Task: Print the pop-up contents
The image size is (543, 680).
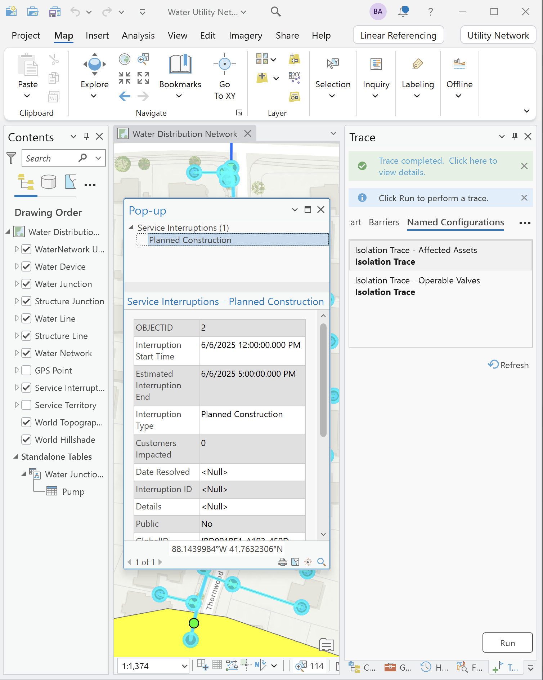Action: click(283, 562)
